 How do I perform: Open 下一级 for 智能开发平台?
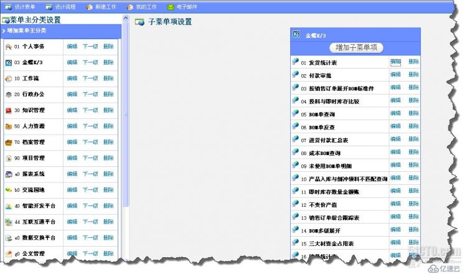coord(90,205)
